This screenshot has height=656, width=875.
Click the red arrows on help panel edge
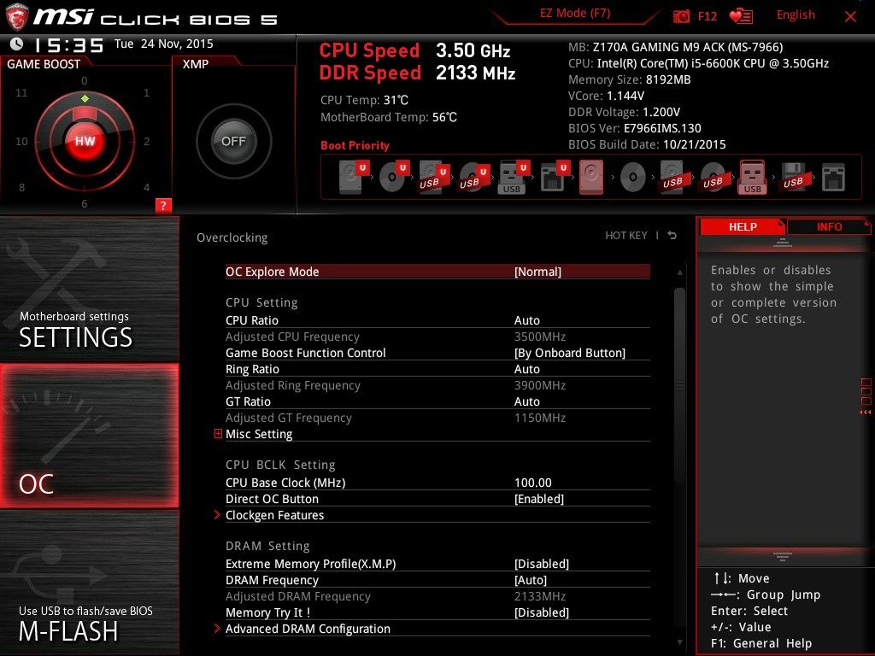(x=865, y=413)
